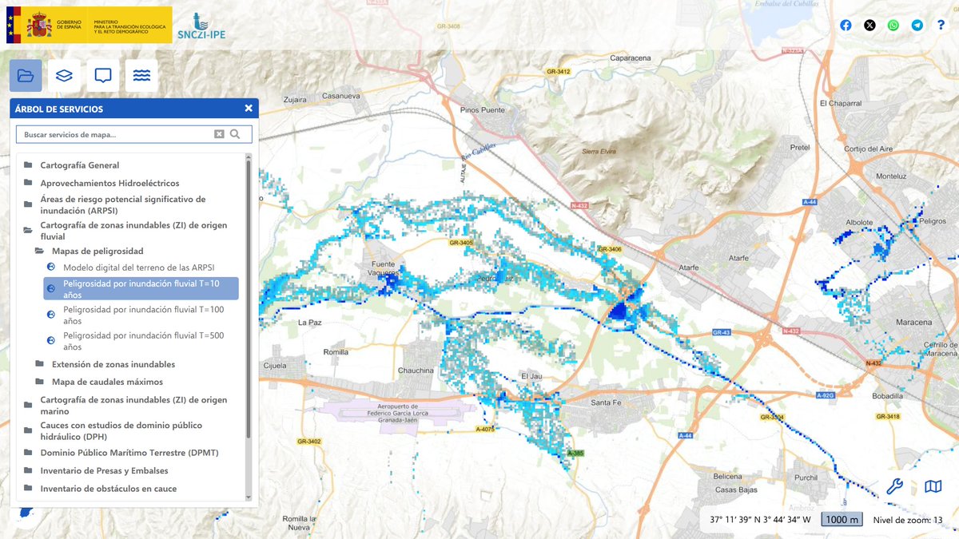Screen dimensions: 959x539
Task: Click the Albolote town label
Action: (860, 222)
